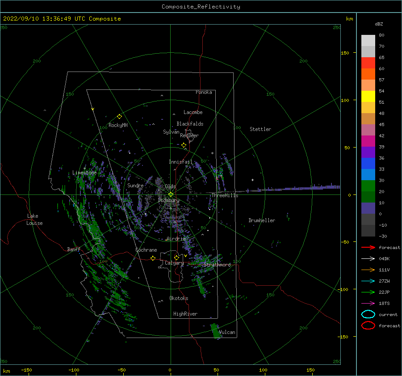Image resolution: width=402 pixels, height=376 pixels.
Task: Select the purple 36 dBZ color swatch
Action: pos(368,152)
